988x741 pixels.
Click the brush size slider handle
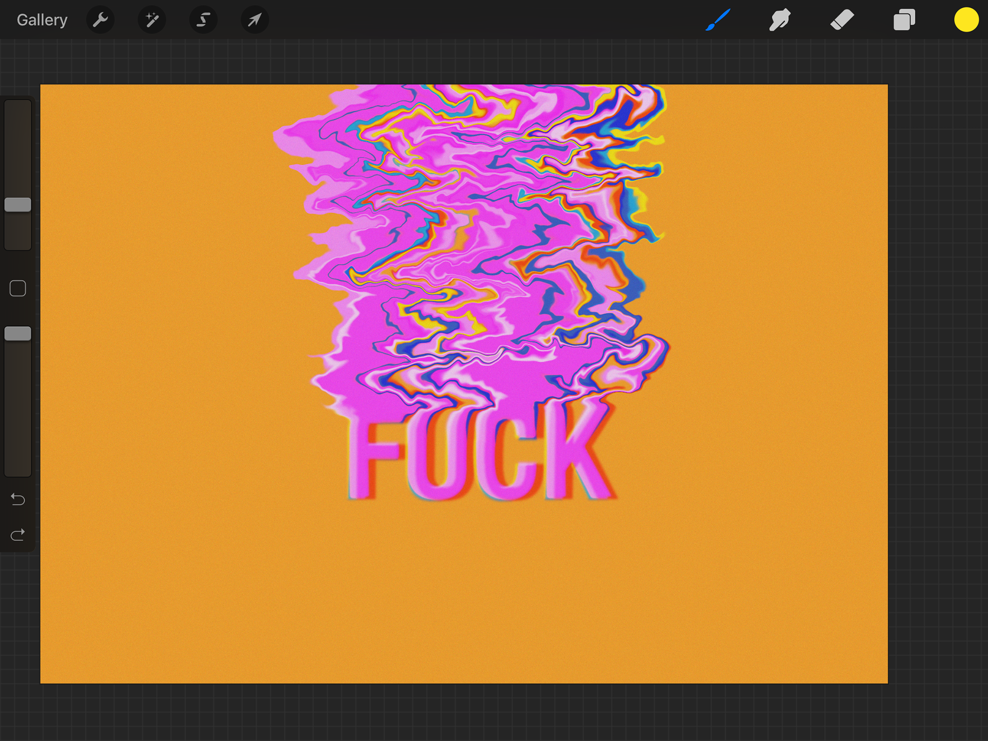pos(18,205)
